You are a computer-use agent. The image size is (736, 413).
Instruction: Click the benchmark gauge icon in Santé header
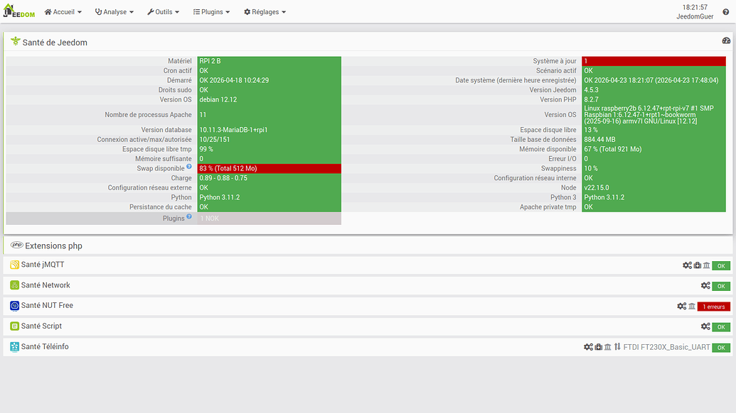point(726,40)
